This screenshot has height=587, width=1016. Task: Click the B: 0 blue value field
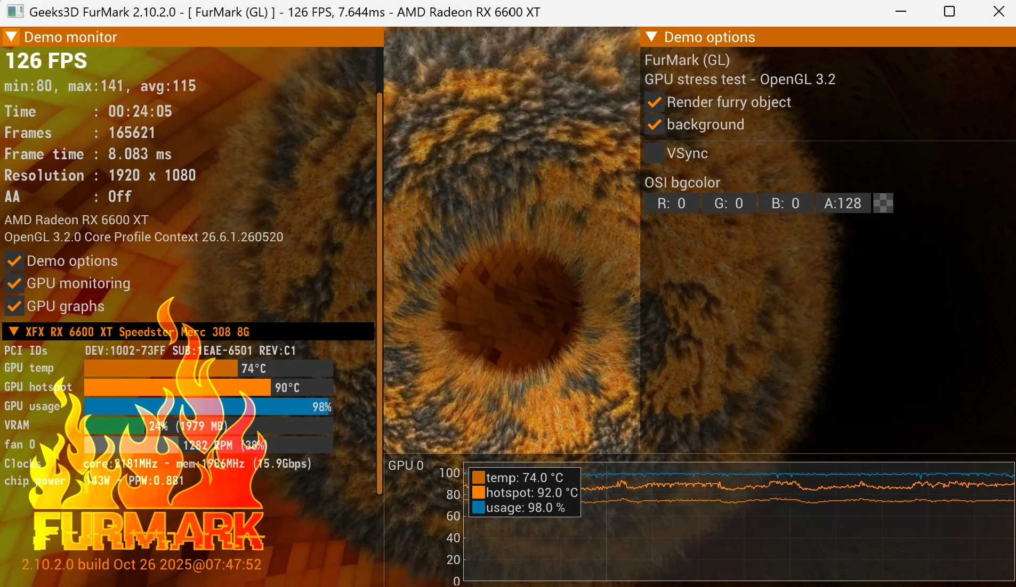[786, 203]
